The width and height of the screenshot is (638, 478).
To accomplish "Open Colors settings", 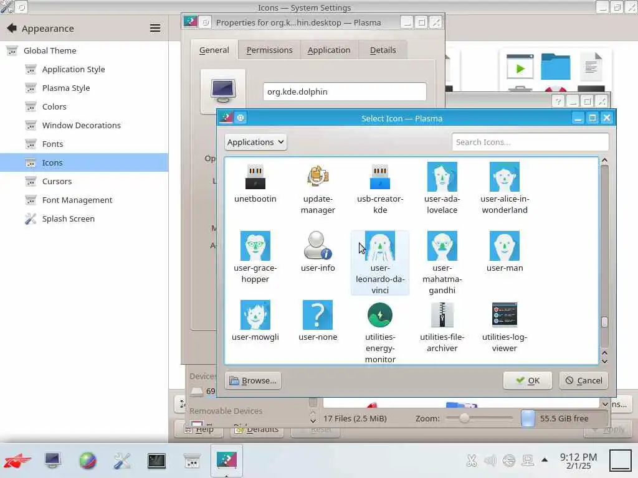I will click(x=84, y=106).
